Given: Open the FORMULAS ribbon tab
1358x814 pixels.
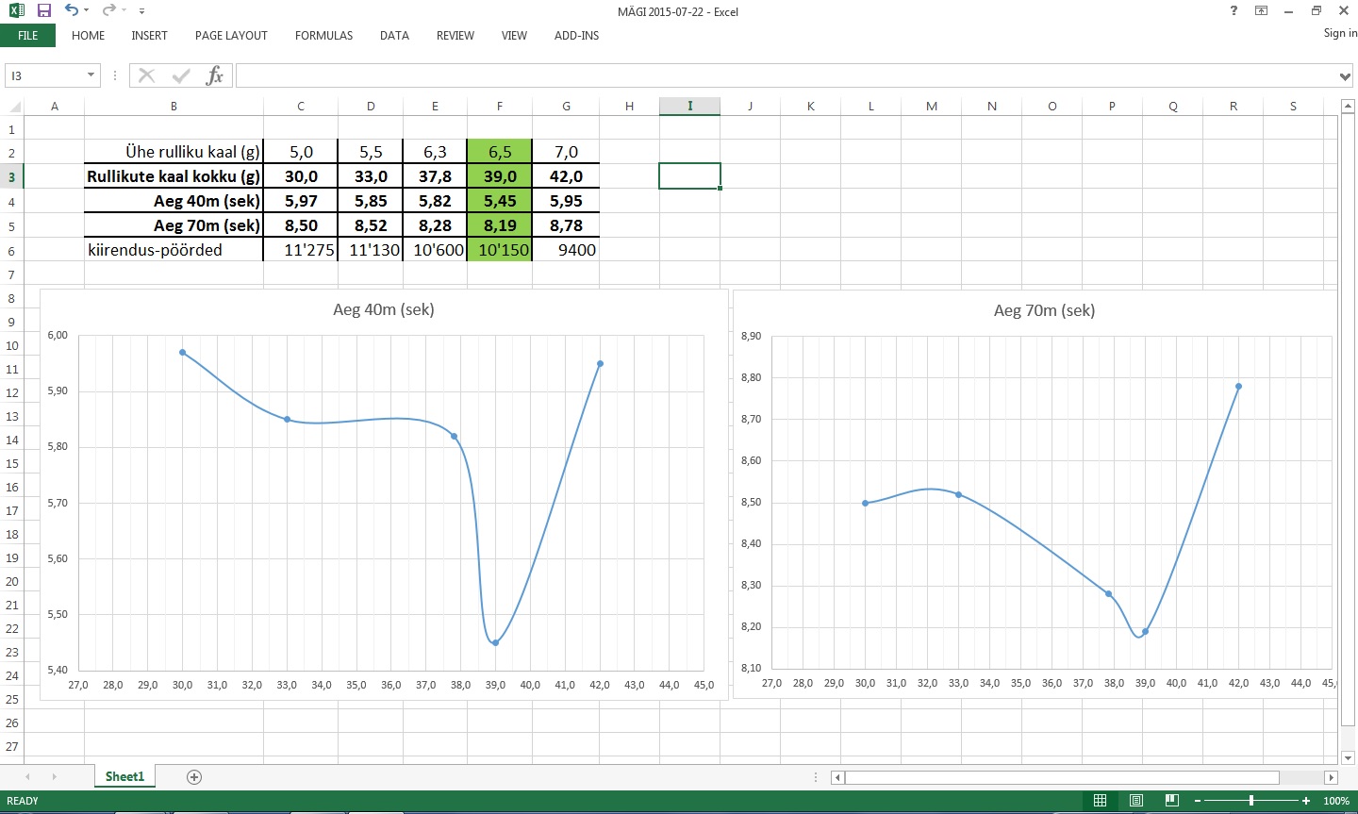Looking at the screenshot, I should [x=323, y=36].
